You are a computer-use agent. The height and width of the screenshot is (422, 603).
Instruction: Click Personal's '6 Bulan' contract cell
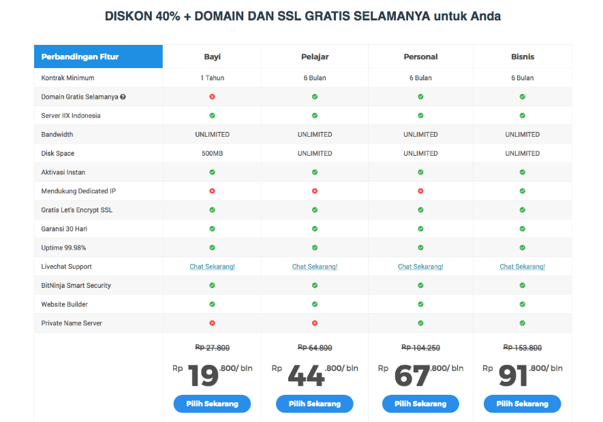[420, 78]
